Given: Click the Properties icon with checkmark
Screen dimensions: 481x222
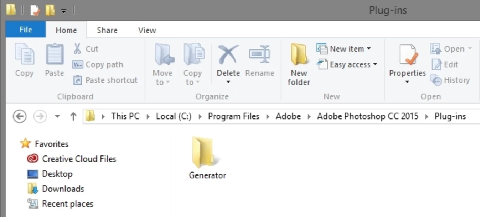Looking at the screenshot, I should click(408, 55).
